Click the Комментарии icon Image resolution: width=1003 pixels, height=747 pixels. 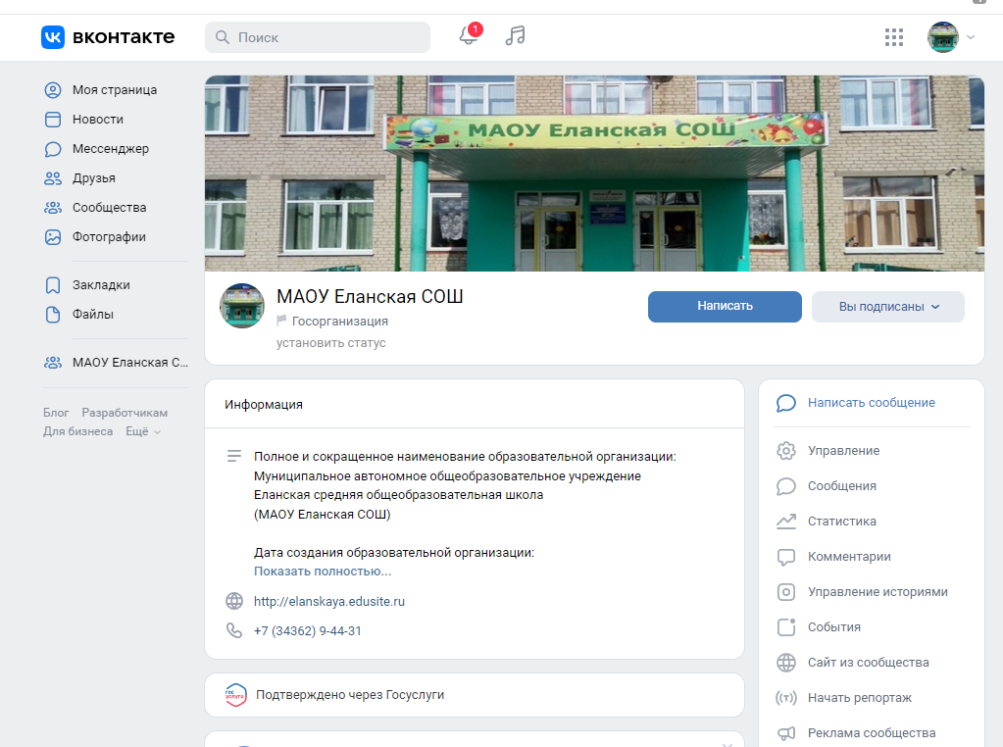786,557
